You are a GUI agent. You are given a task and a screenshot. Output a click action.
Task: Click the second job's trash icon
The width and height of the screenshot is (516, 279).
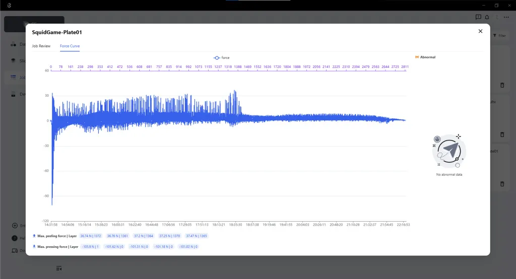pyautogui.click(x=502, y=134)
